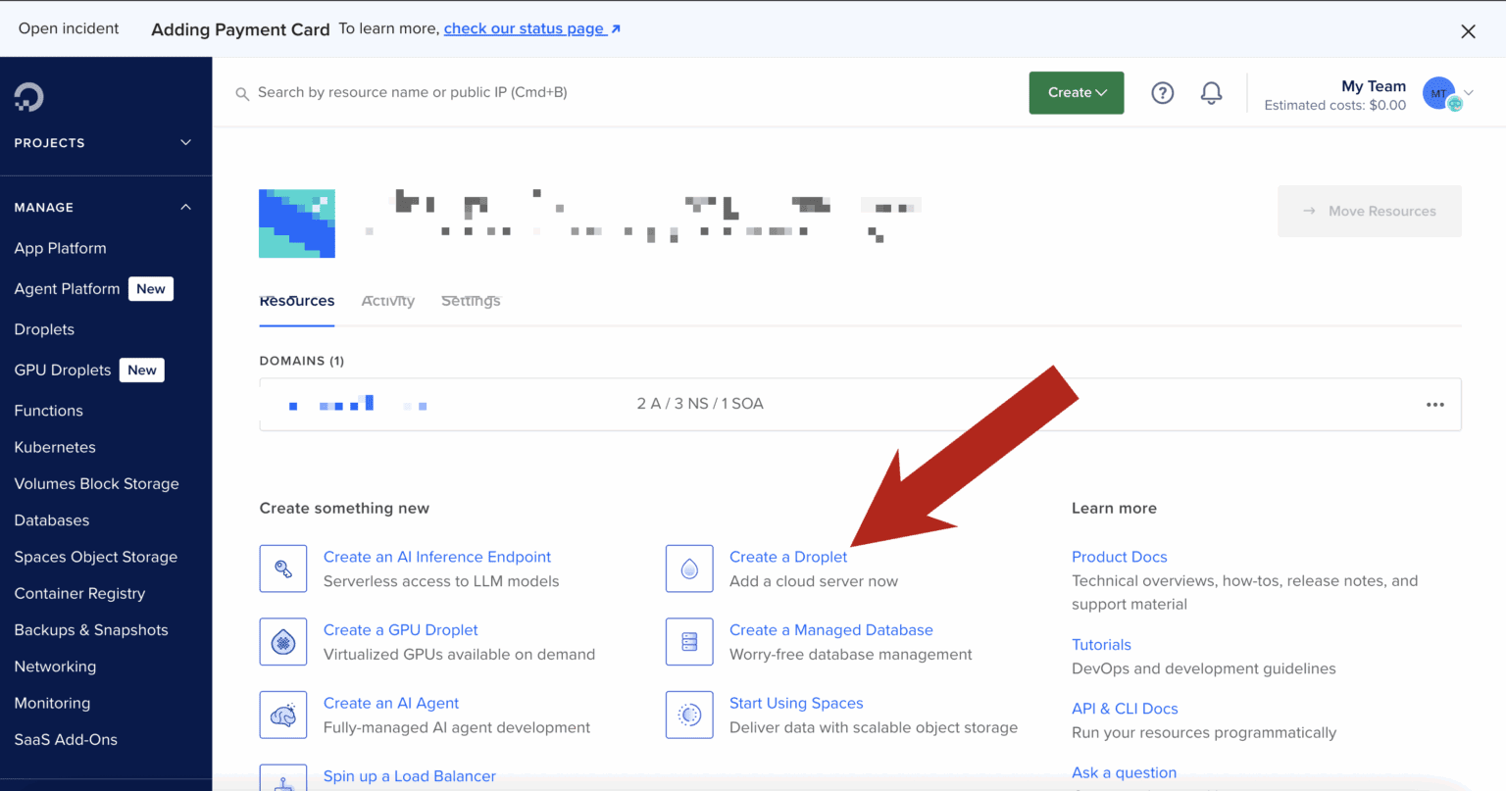
Task: Open the Create dropdown menu
Action: click(x=1076, y=92)
